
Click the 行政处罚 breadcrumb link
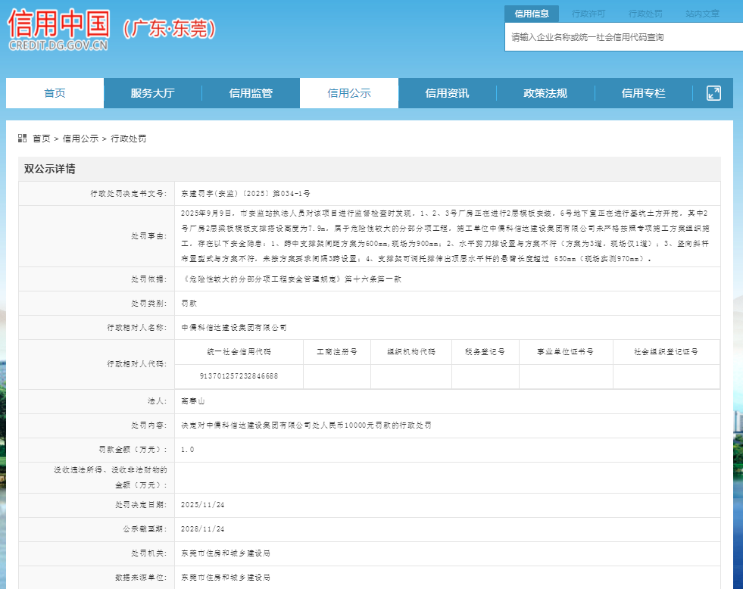pos(129,139)
